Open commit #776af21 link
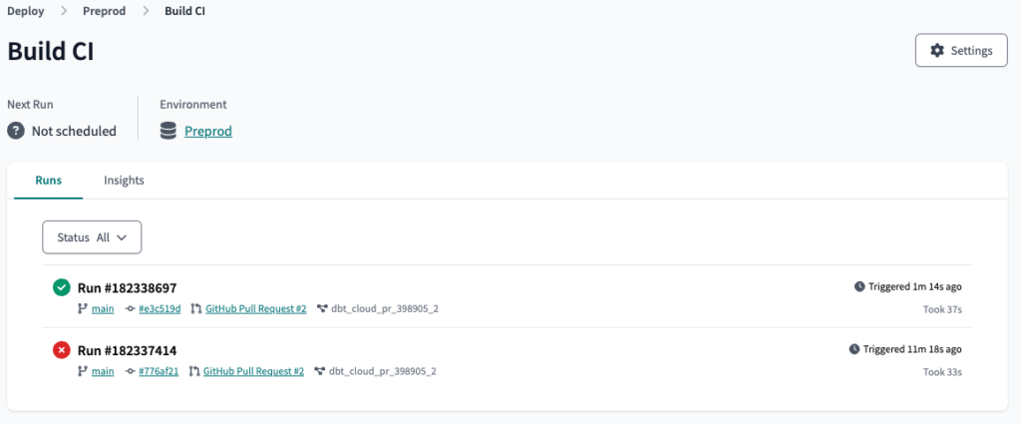Viewport: 1021px width, 424px height. 159,372
